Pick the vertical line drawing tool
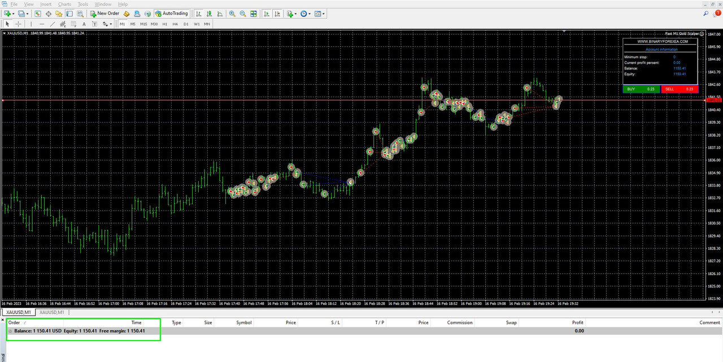The height and width of the screenshot is (362, 723). (31, 24)
